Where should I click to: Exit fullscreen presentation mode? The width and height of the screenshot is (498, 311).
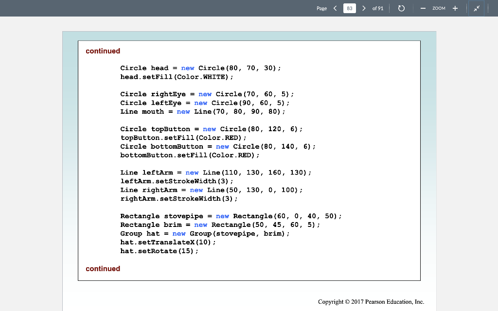click(x=476, y=8)
